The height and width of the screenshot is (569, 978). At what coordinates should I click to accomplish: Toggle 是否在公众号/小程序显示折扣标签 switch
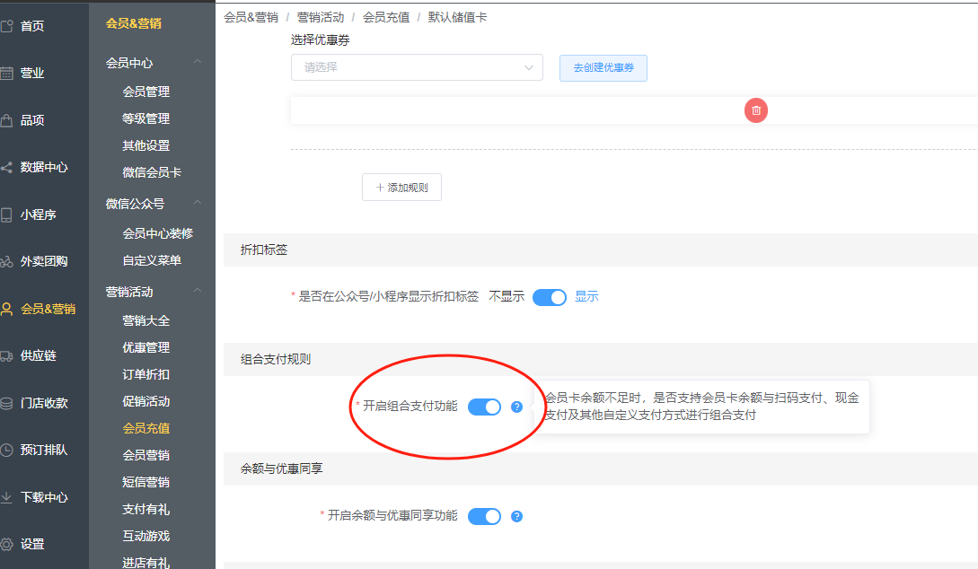550,297
